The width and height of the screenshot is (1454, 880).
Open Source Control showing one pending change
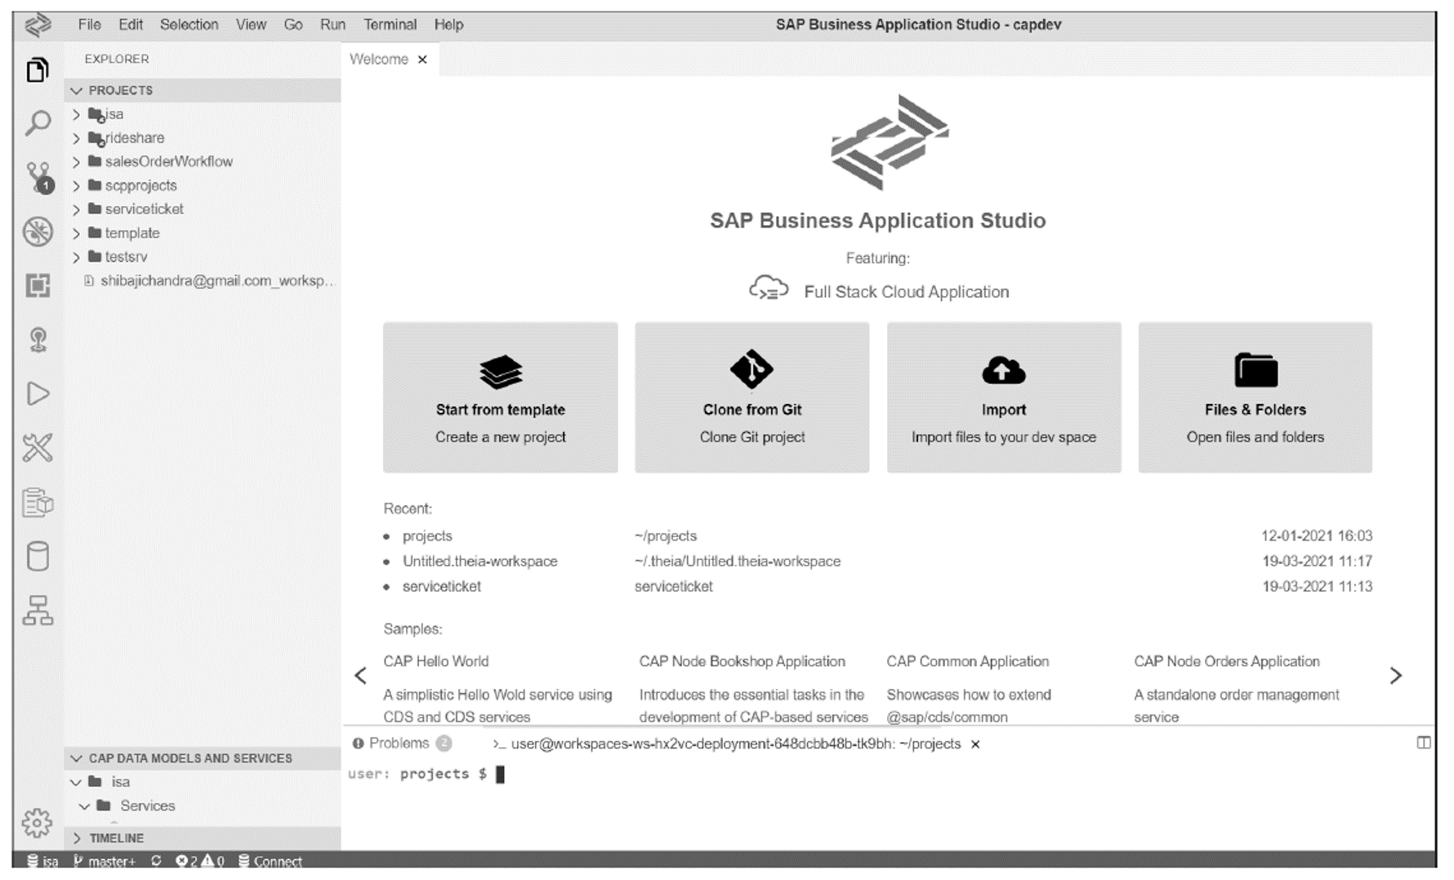(x=38, y=176)
